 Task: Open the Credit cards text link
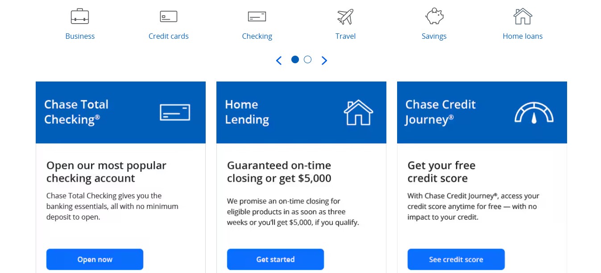[x=169, y=36]
